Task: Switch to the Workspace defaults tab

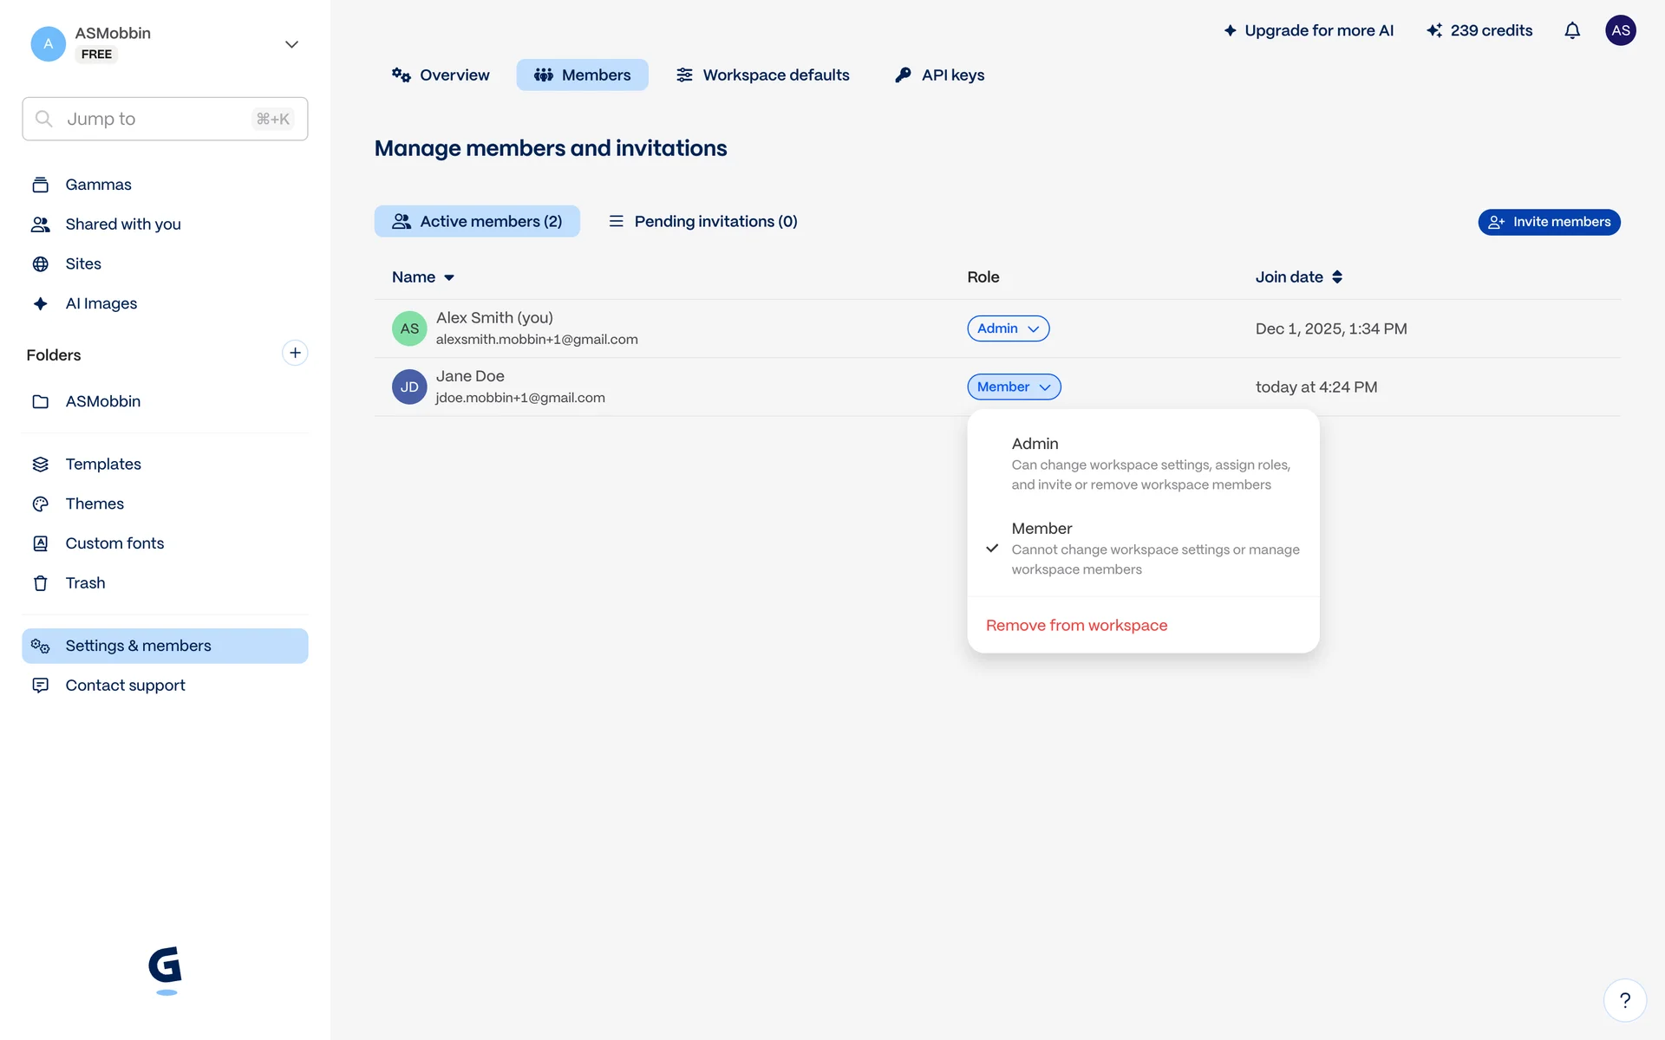Action: [x=762, y=75]
